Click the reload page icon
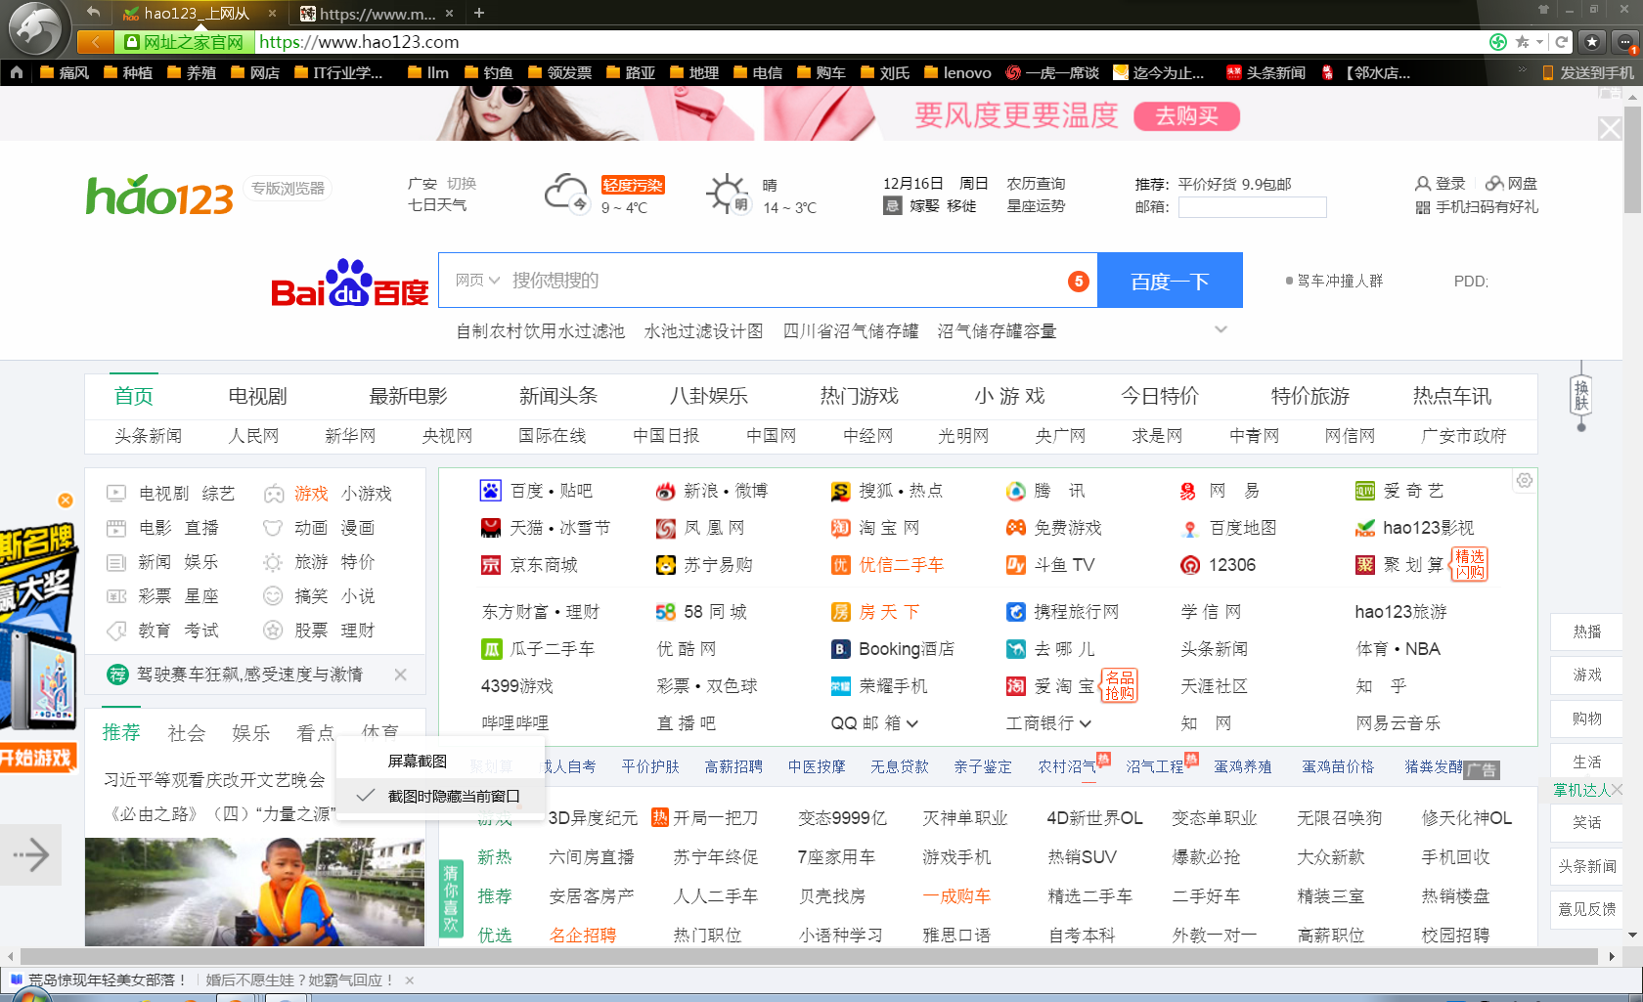The height and width of the screenshot is (1002, 1643). 1562,42
